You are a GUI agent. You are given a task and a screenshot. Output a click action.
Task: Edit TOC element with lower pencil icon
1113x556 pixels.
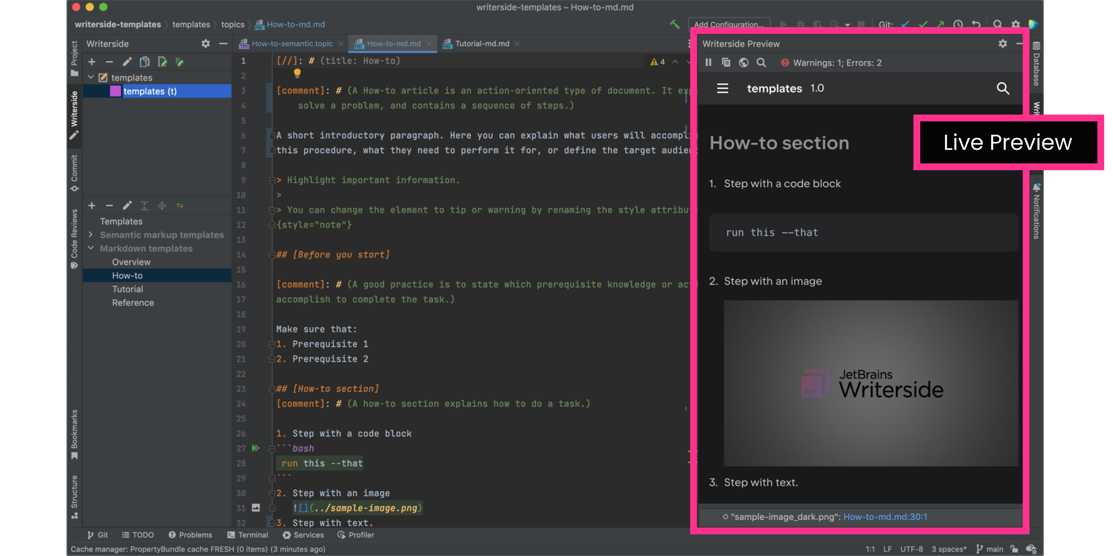[x=127, y=206]
